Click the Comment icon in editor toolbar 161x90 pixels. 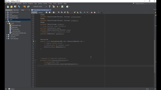[x=98, y=12]
